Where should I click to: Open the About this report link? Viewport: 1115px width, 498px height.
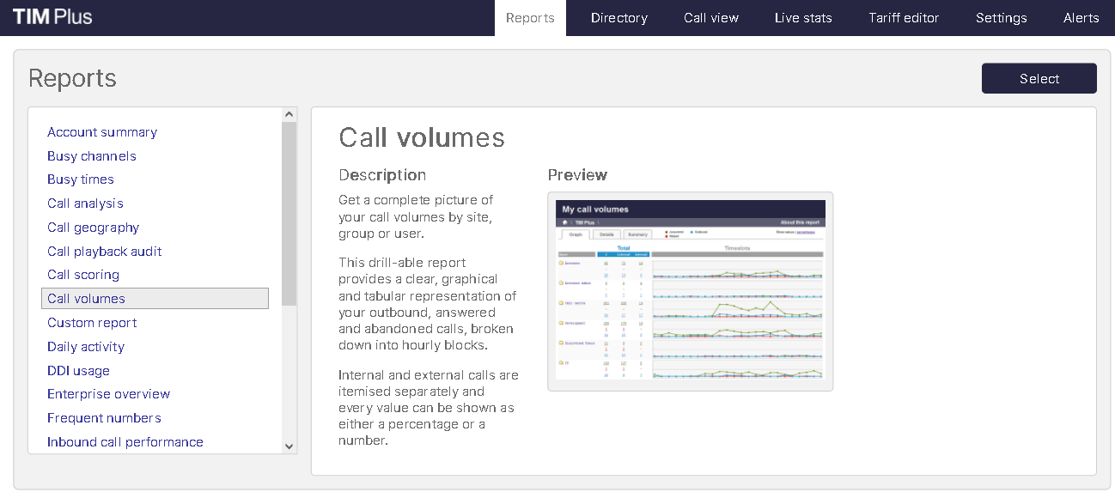[x=800, y=222]
